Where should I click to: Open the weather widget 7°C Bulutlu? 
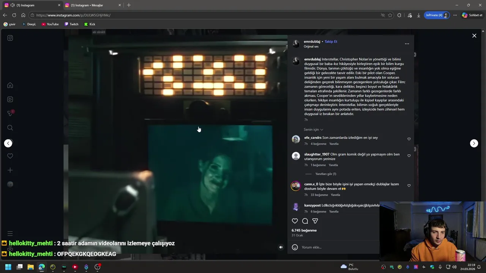pos(350,267)
